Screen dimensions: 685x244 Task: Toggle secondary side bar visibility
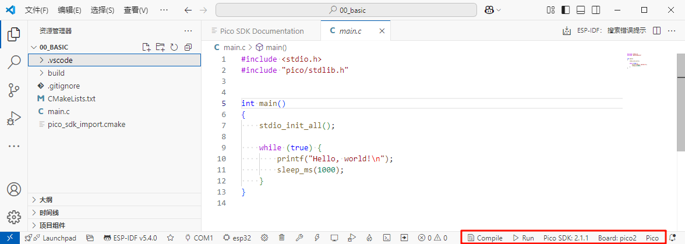click(x=596, y=10)
